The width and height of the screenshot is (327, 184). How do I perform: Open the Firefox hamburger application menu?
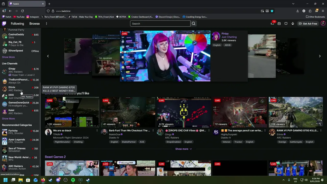(323, 11)
